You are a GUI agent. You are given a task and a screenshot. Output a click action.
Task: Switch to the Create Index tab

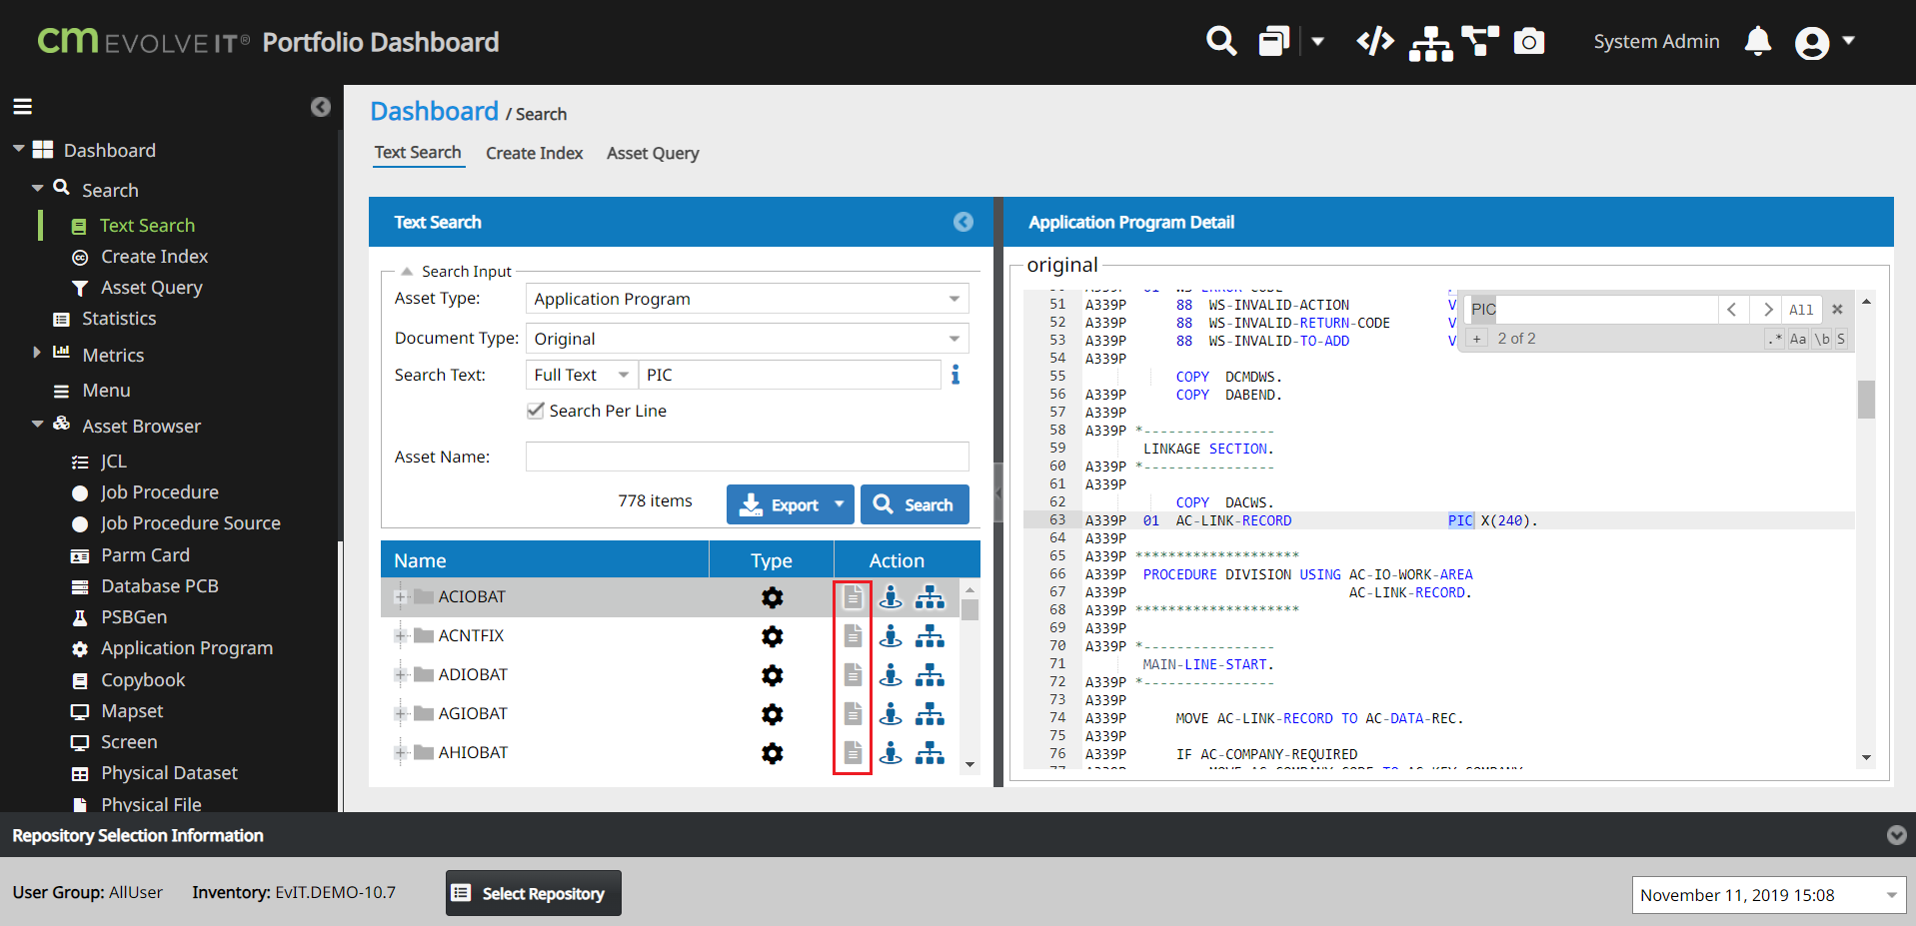click(534, 153)
